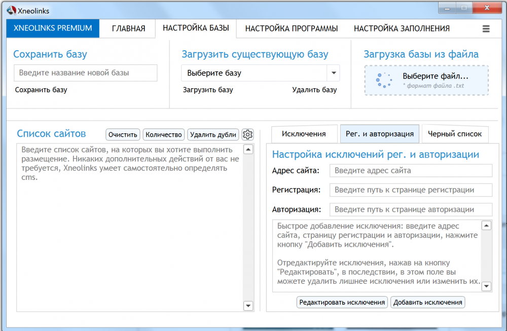Click the Xneolinks app logo in title bar
Image resolution: width=507 pixels, height=331 pixels.
(12, 11)
